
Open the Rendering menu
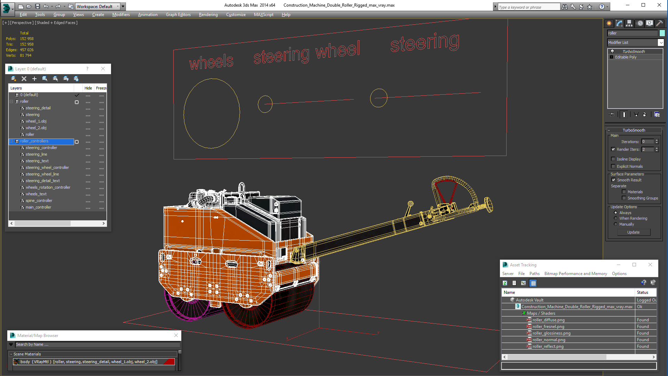tap(208, 15)
